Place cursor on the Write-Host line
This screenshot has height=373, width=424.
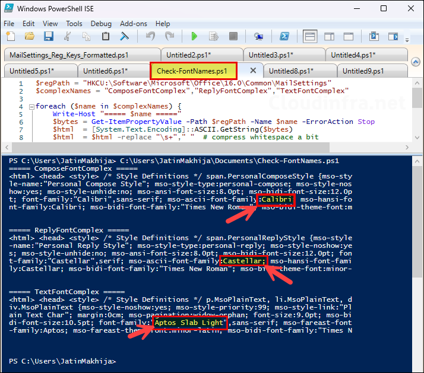116,114
